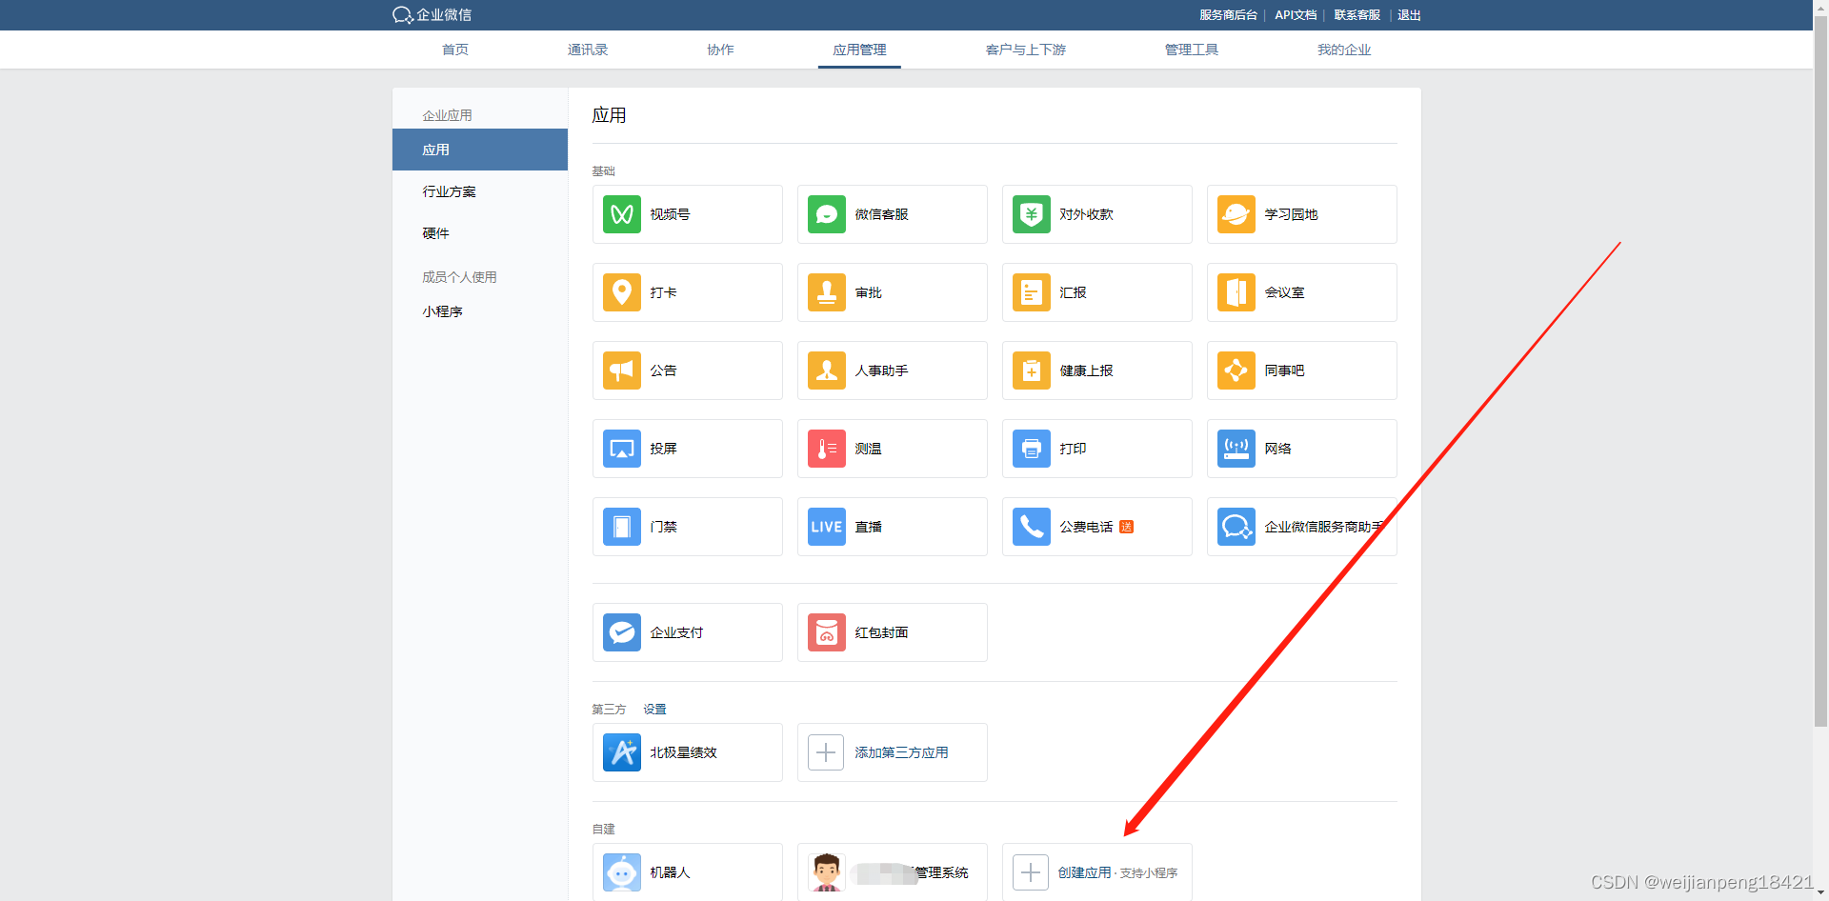This screenshot has height=901, width=1829.
Task: Open the 审批 stamp icon
Action: coord(827,292)
